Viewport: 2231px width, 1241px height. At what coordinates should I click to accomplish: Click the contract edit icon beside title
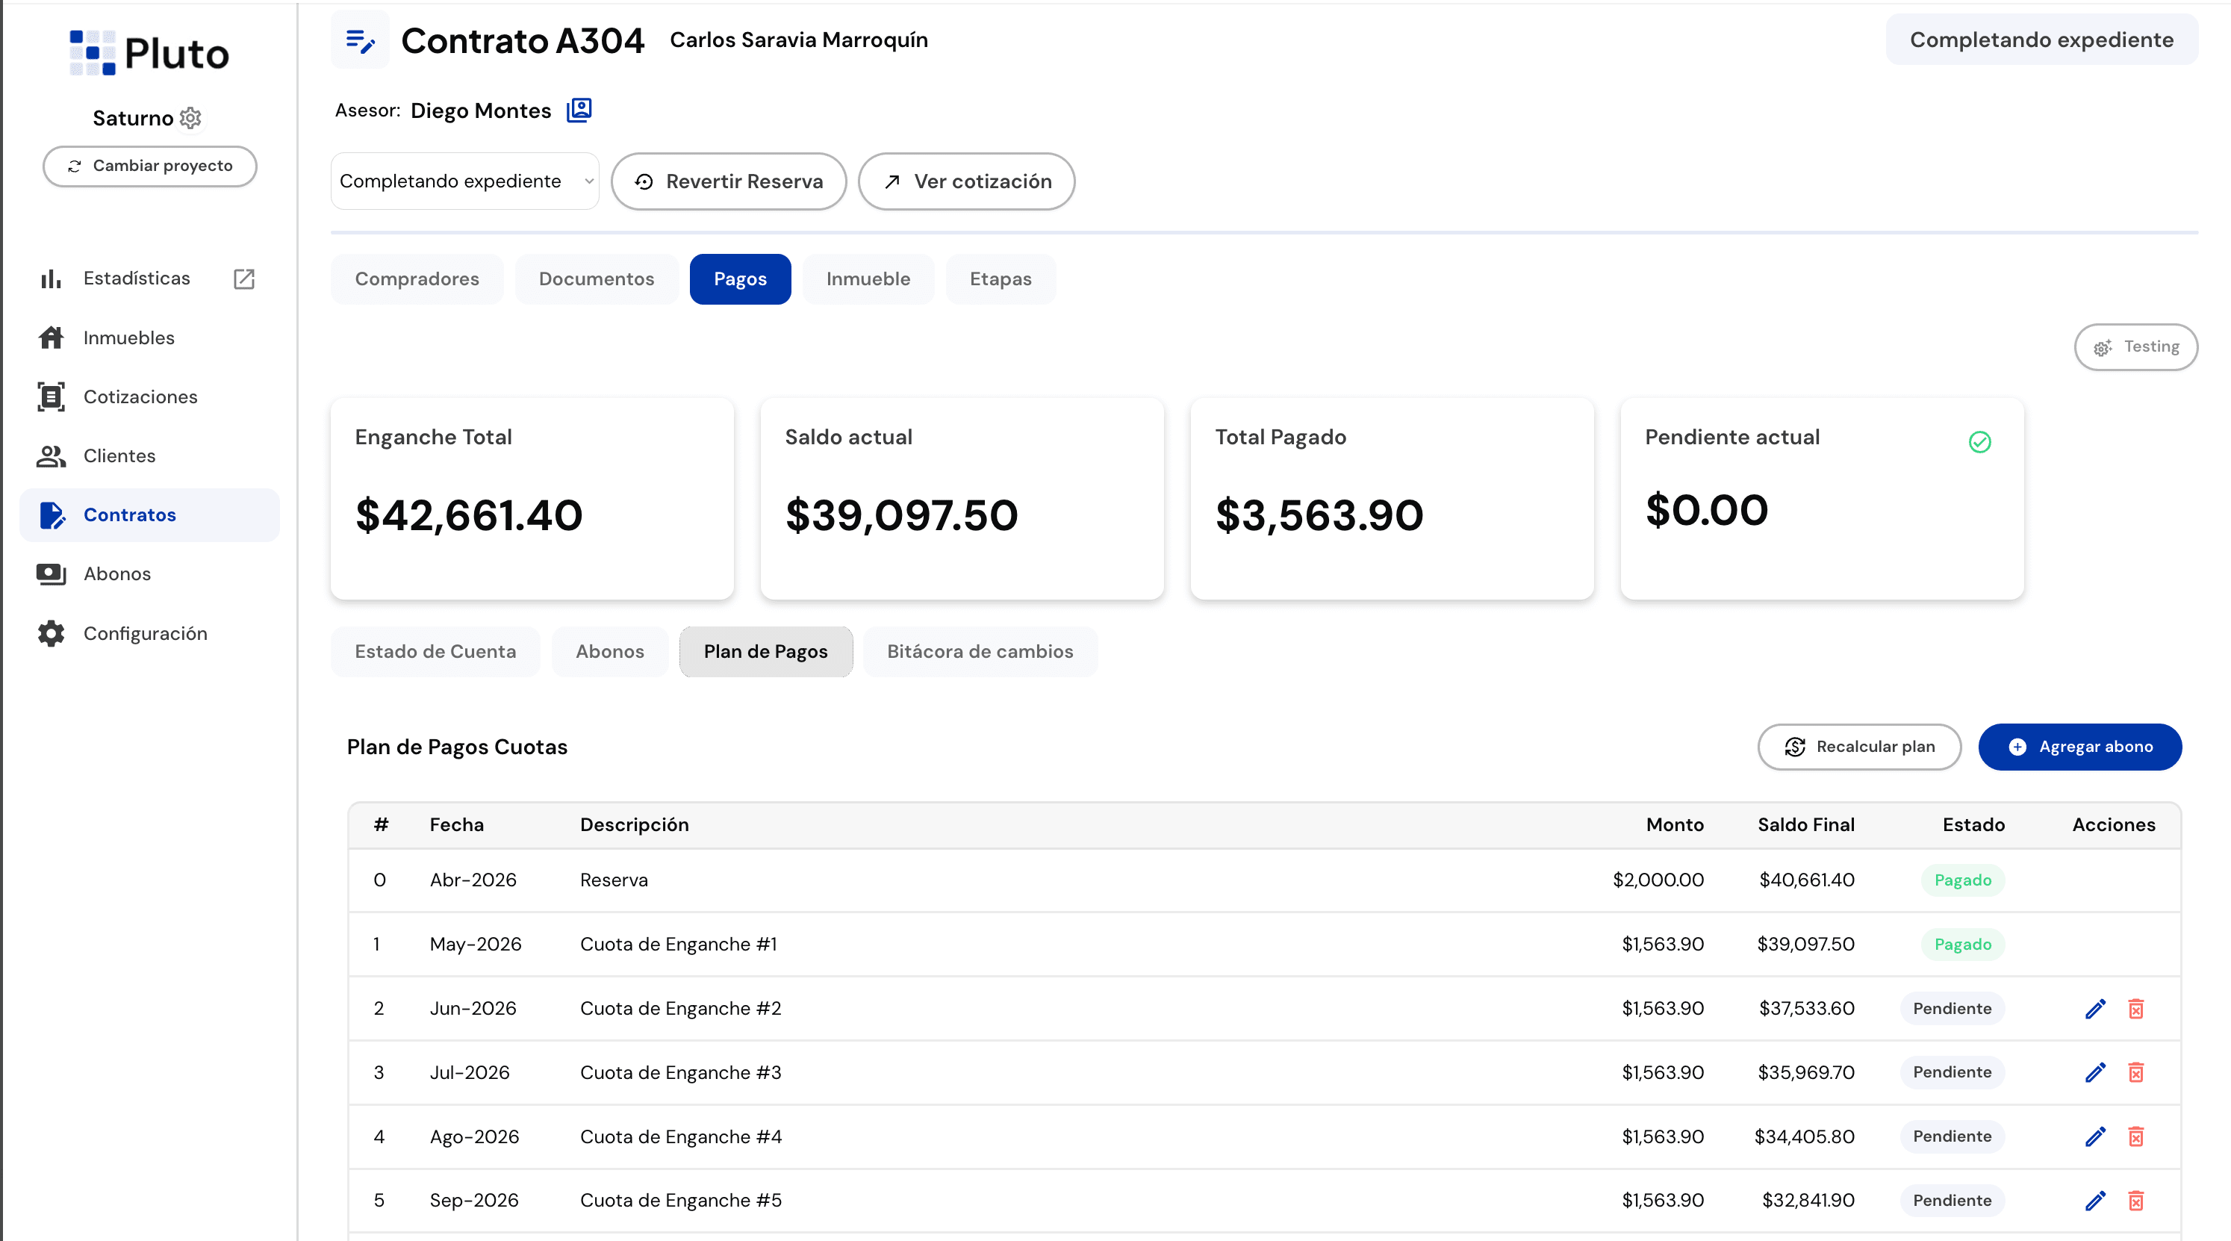pyautogui.click(x=361, y=40)
